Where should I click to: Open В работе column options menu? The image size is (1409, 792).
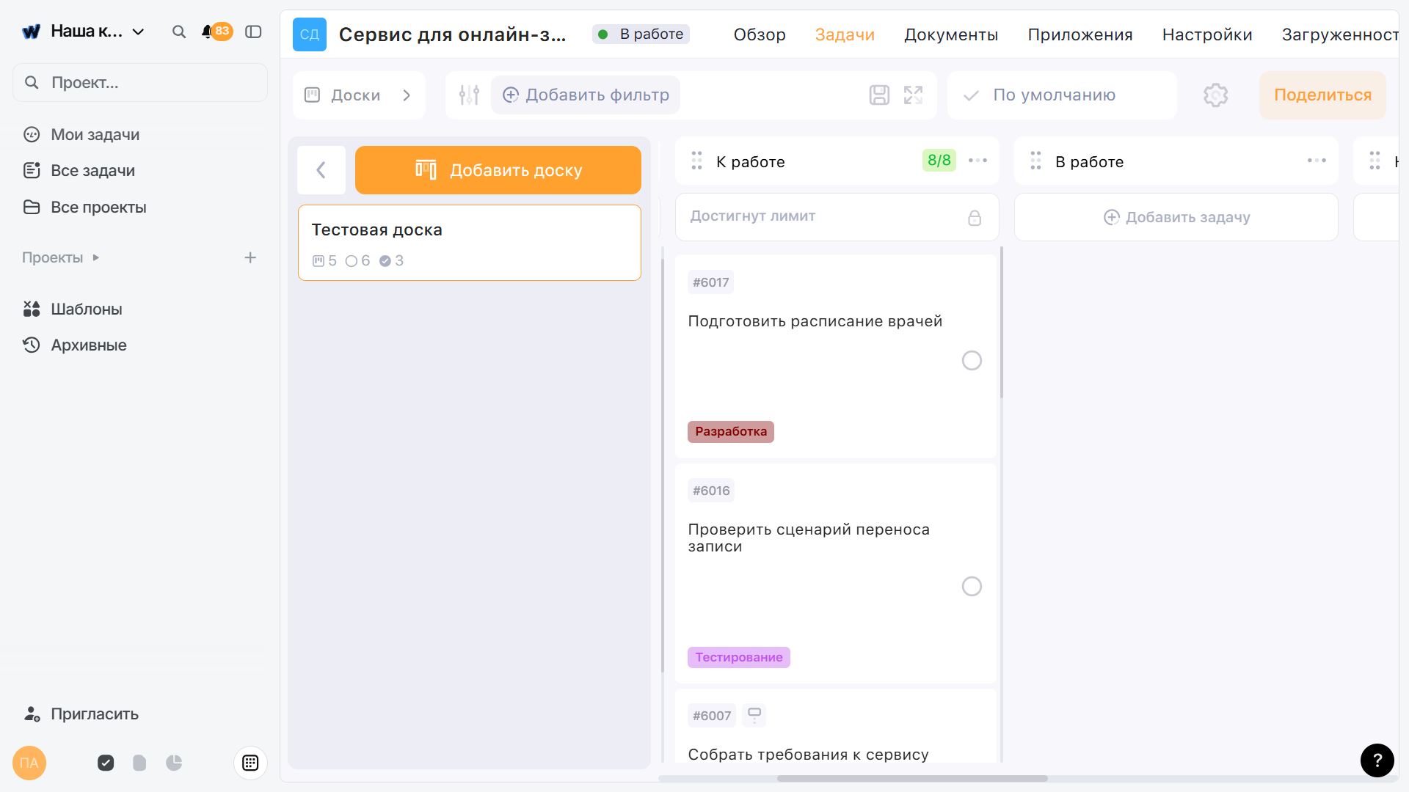click(x=1317, y=161)
